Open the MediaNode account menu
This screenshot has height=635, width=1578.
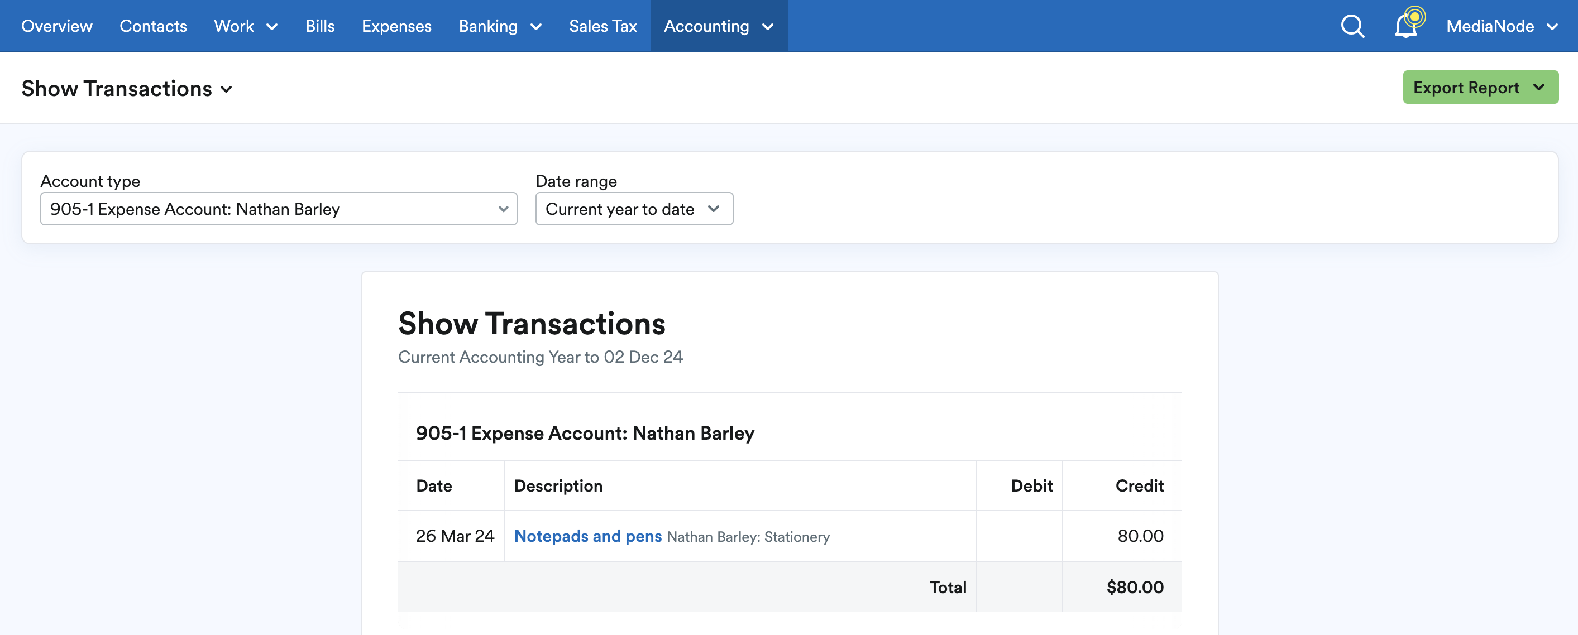click(1502, 26)
